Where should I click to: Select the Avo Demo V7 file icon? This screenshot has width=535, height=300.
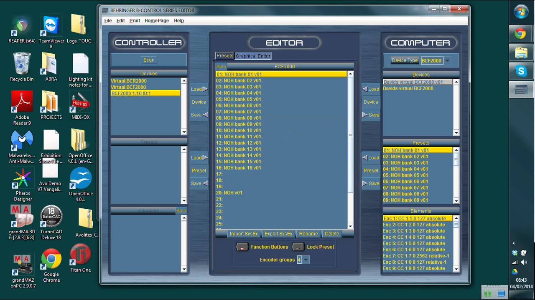coord(50,177)
